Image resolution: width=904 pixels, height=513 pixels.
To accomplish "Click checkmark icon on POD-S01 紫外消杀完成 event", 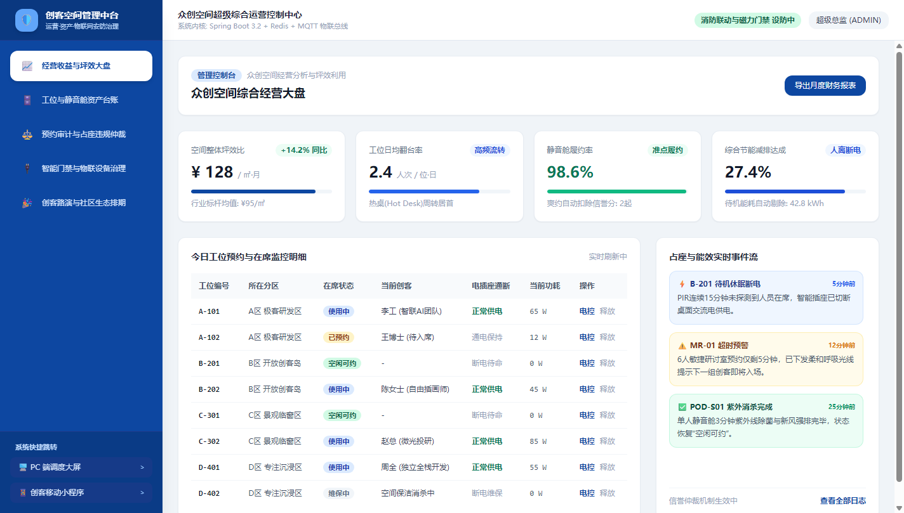I will click(682, 407).
